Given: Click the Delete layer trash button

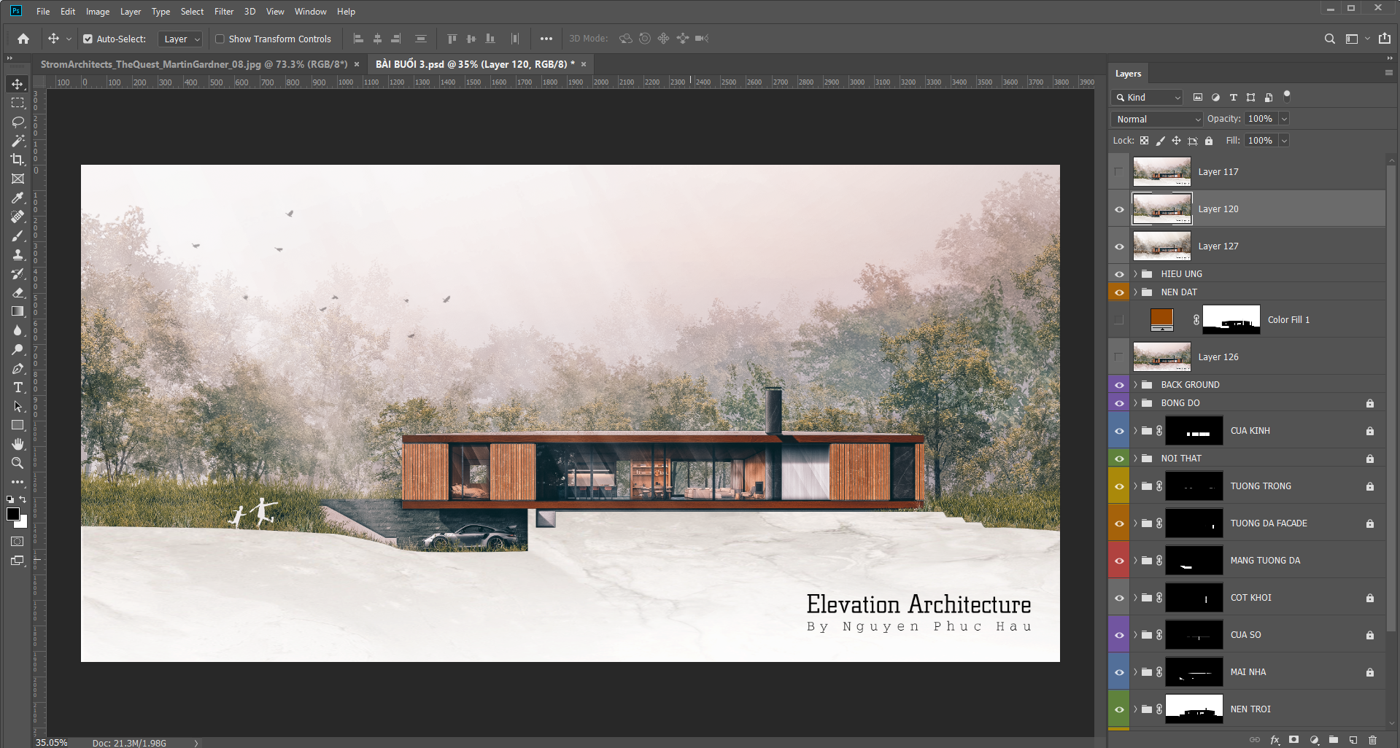Looking at the screenshot, I should point(1373,739).
